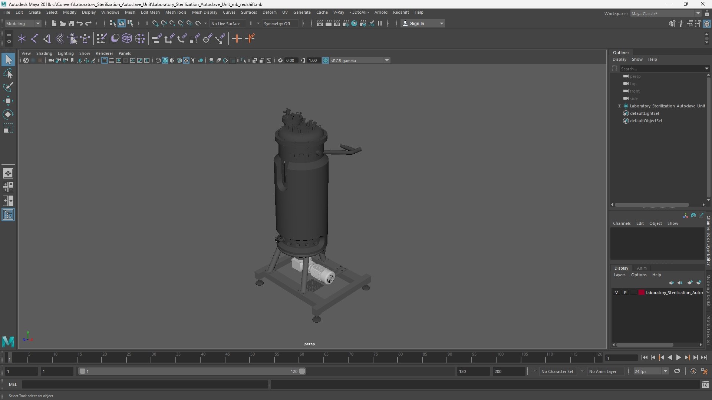Toggle the Outliner panel layout button
Viewport: 712px width, 400px height.
tap(8, 215)
